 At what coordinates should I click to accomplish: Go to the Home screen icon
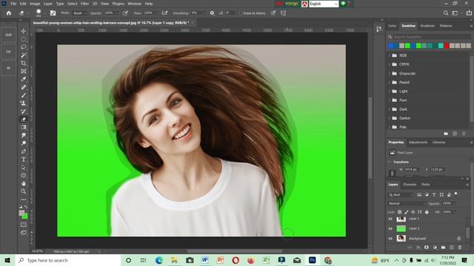tap(9, 13)
